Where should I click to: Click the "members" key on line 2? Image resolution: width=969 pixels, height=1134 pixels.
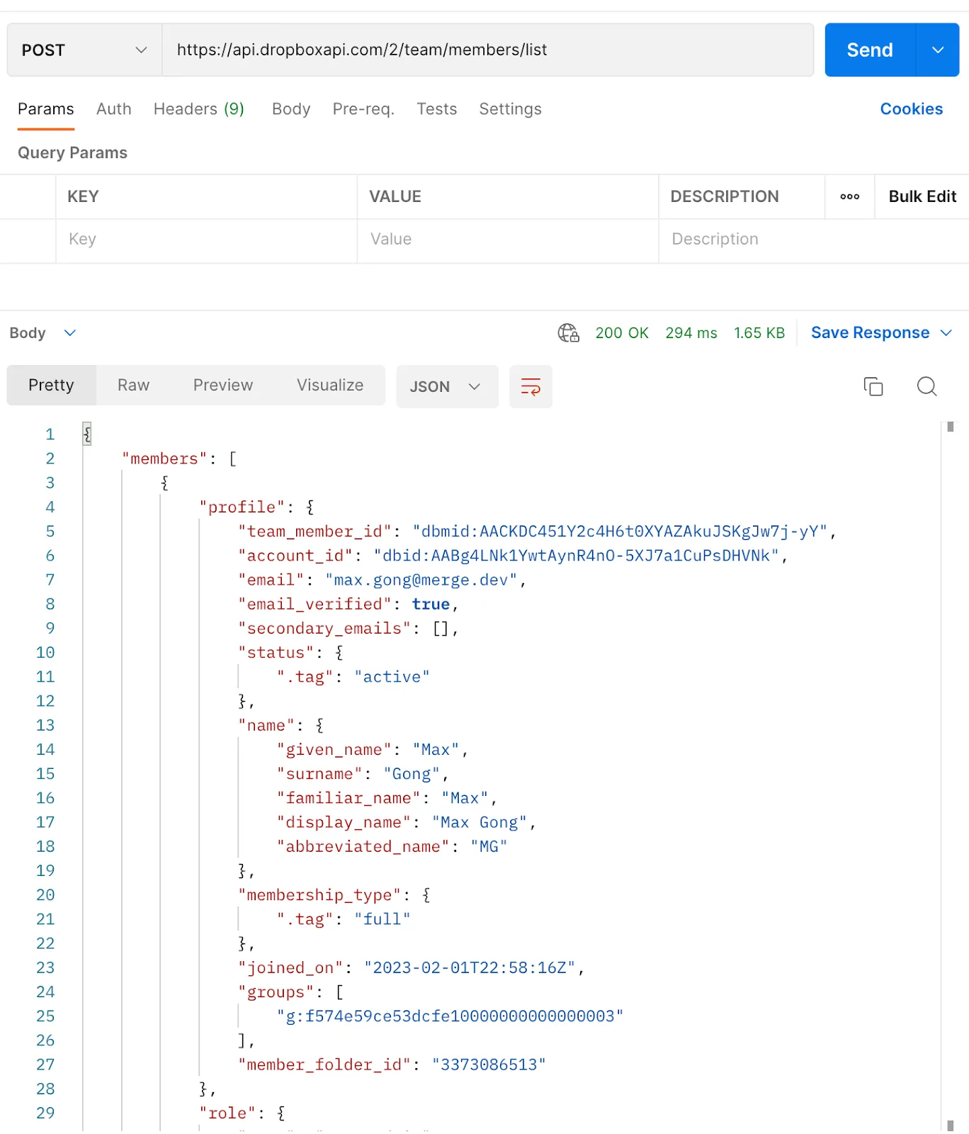[164, 459]
